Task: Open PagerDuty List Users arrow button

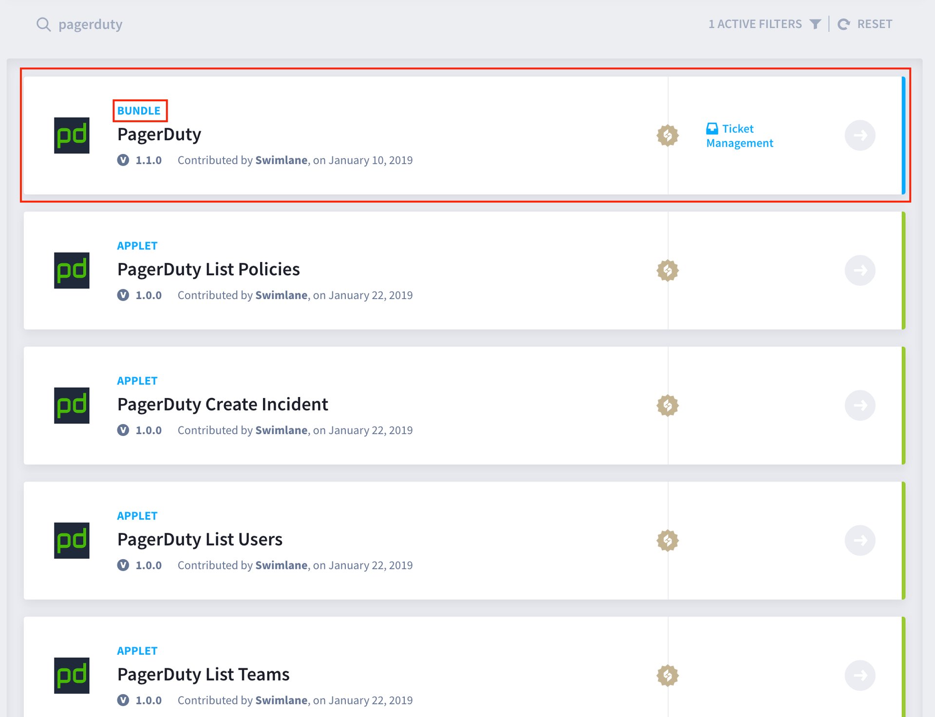Action: pyautogui.click(x=860, y=540)
